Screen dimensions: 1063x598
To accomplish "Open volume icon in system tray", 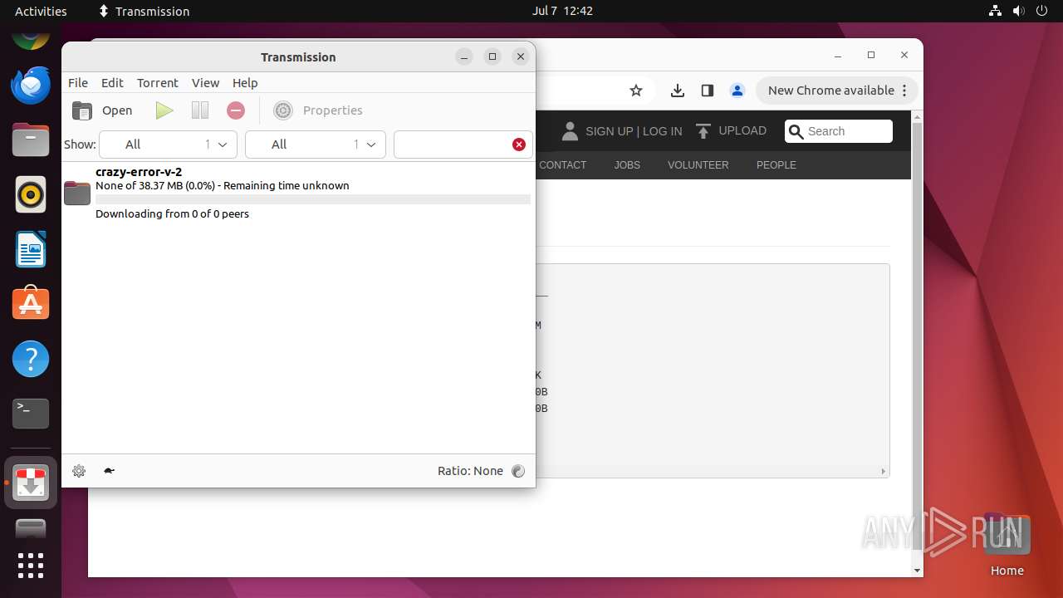I will pos(1018,11).
